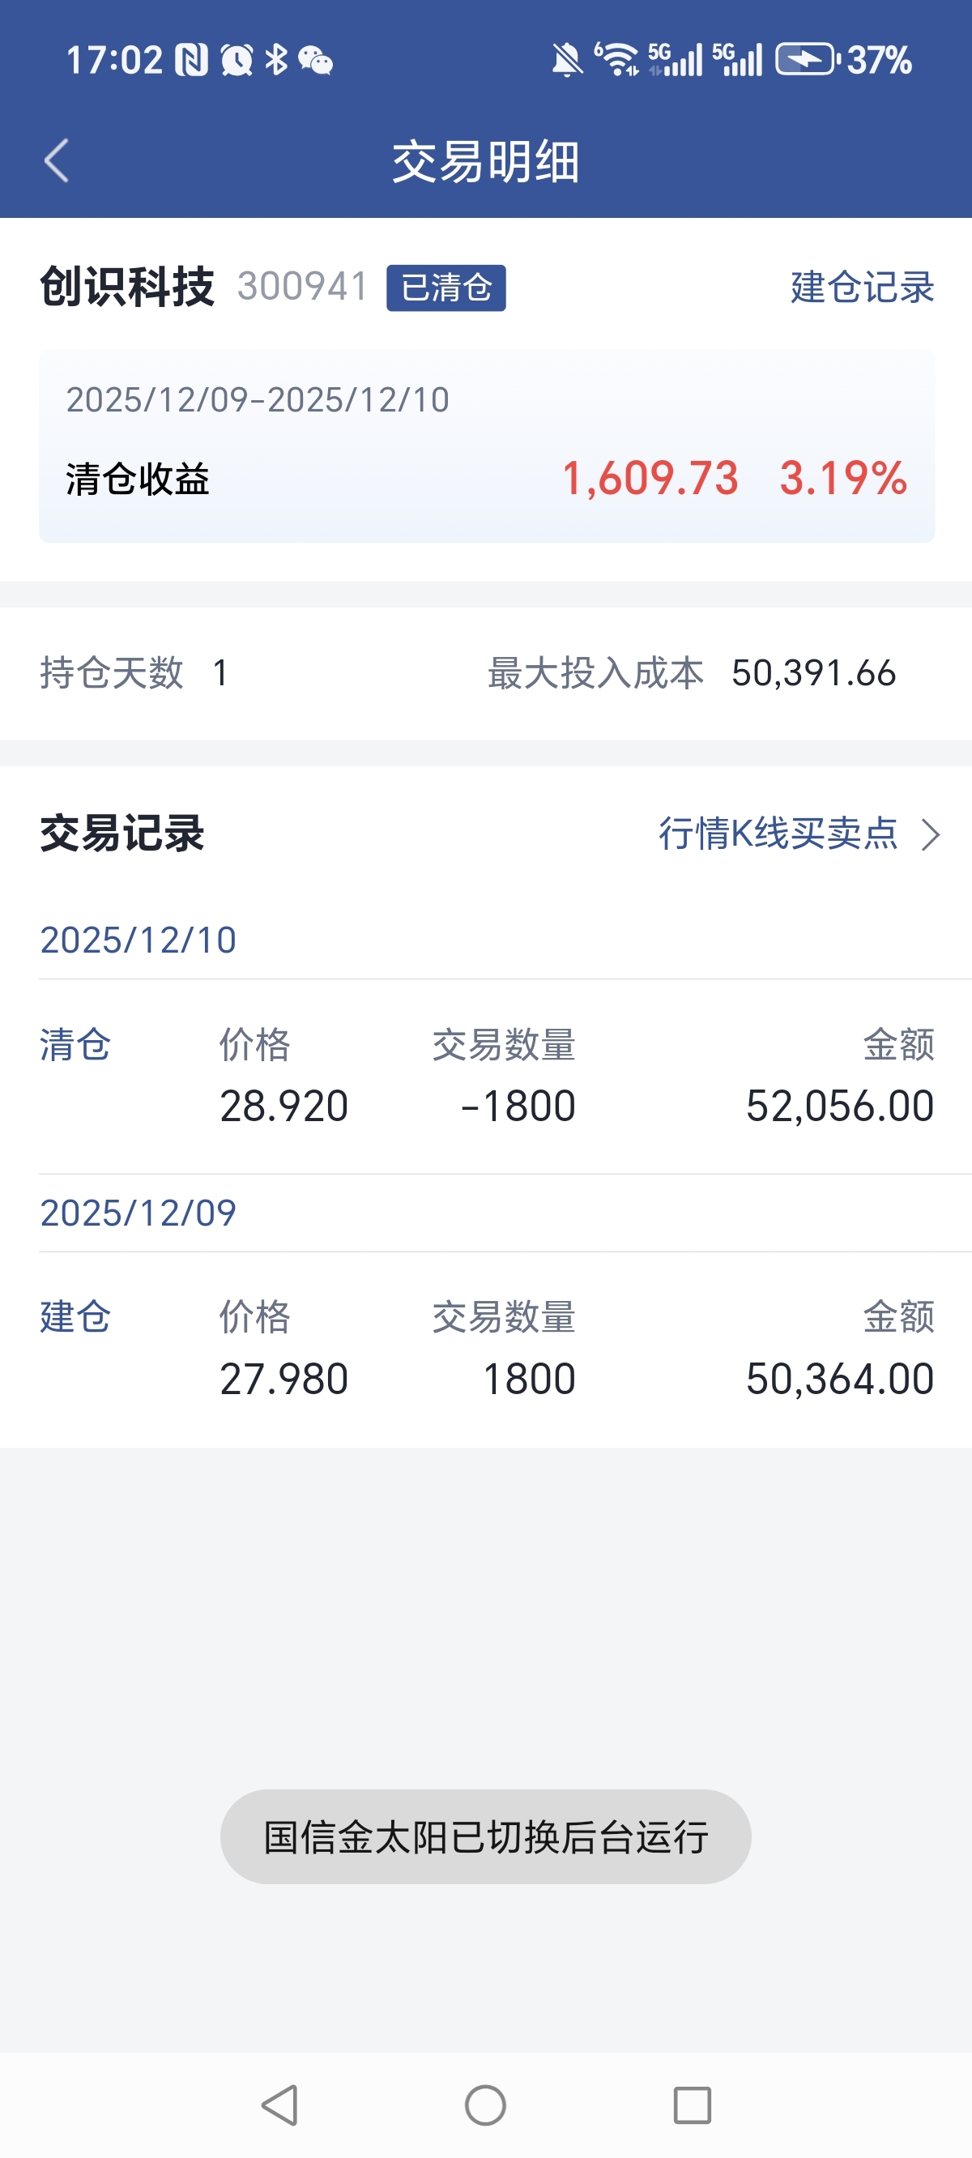The width and height of the screenshot is (972, 2158).
Task: Tap the Bluetooth status icon
Action: tap(275, 60)
